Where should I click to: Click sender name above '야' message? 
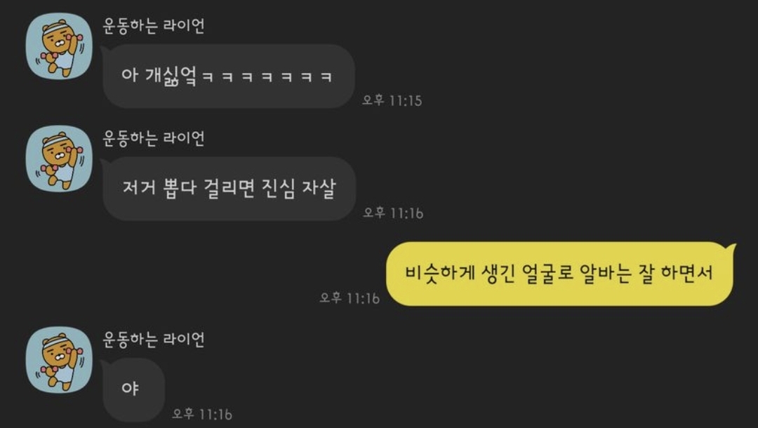153,339
